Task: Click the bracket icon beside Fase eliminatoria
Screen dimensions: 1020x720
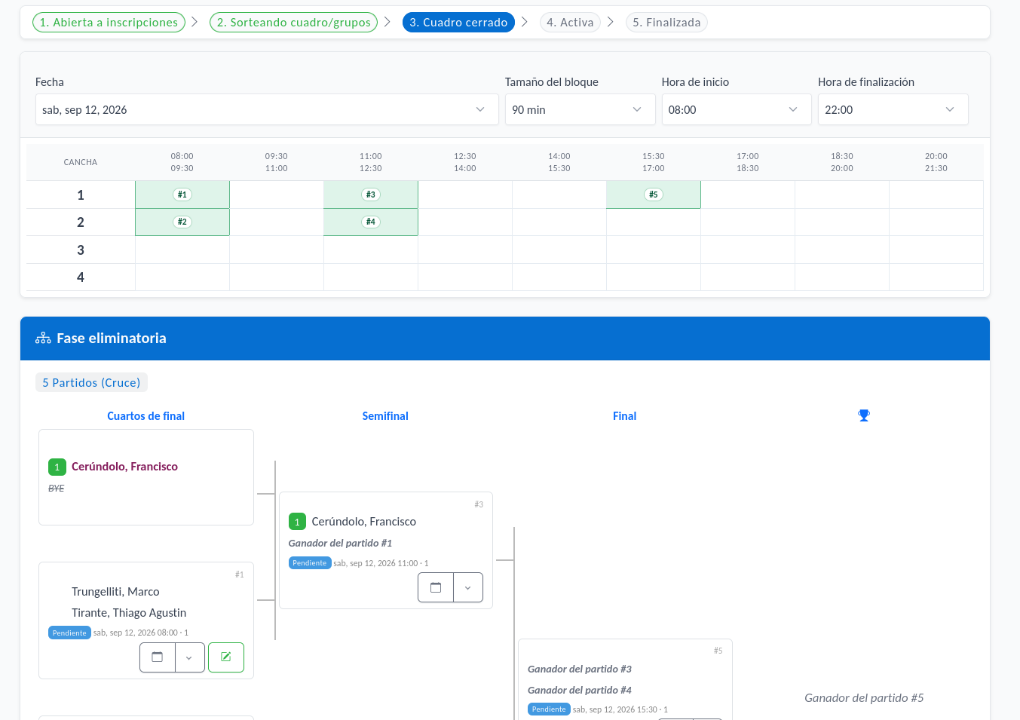Action: point(43,339)
